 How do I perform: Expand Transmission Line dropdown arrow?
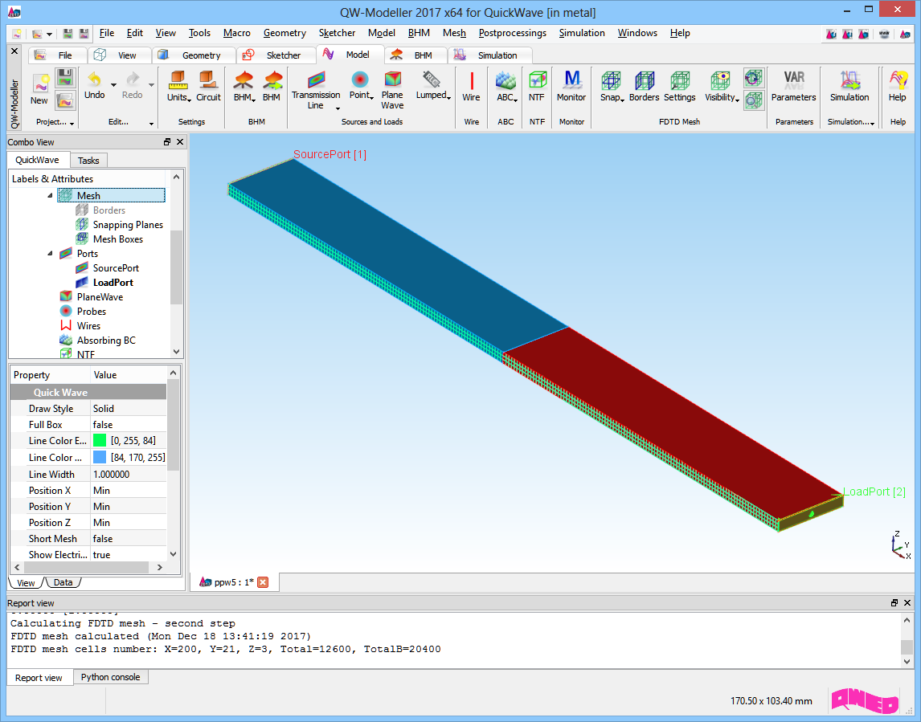tap(338, 108)
